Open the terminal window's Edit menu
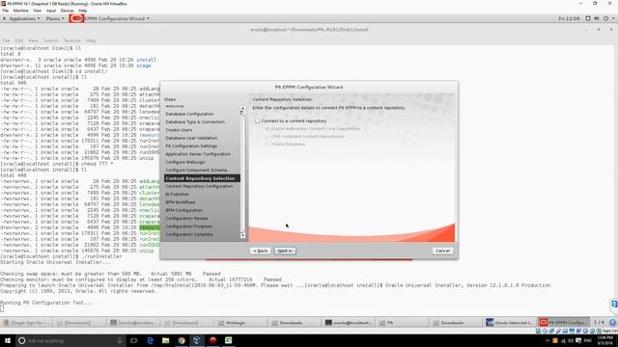Viewport: 618px width, 347px height. 19,40
